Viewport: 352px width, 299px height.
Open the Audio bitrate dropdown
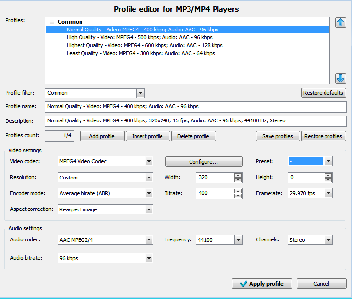pos(149,258)
